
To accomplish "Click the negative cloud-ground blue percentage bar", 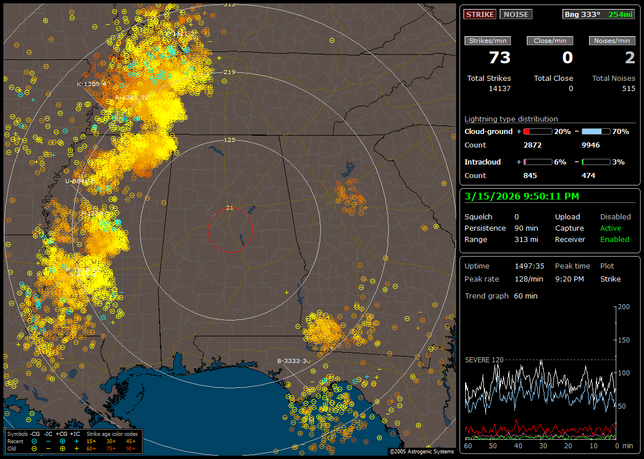I will tap(596, 131).
